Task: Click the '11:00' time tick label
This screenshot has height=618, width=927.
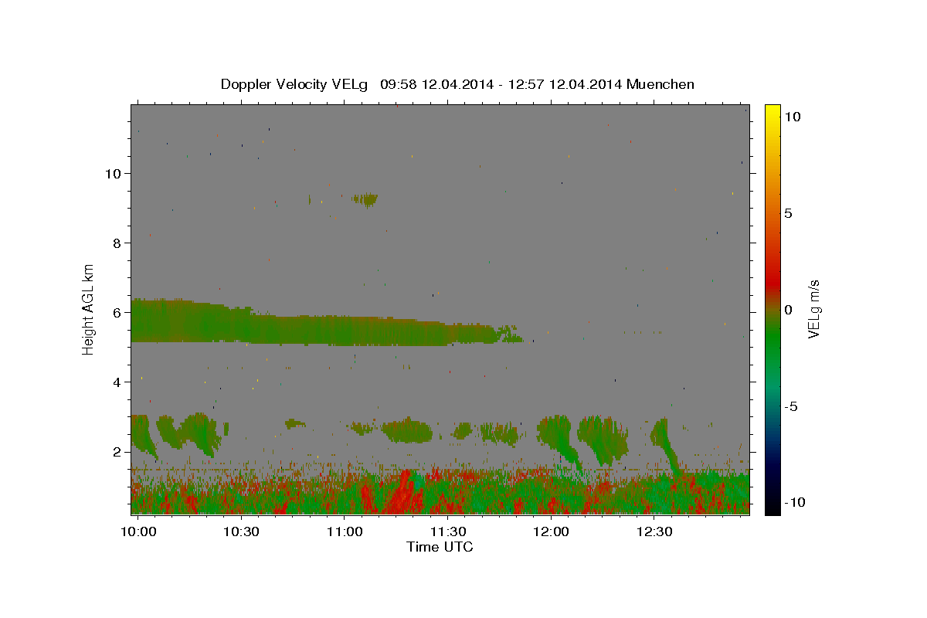Action: [x=344, y=532]
